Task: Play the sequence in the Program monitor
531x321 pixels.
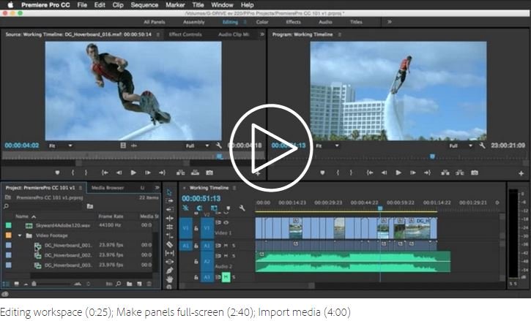Action: [398, 173]
